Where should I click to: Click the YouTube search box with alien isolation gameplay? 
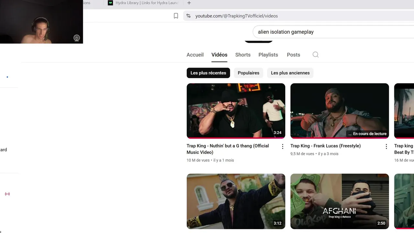(x=333, y=32)
